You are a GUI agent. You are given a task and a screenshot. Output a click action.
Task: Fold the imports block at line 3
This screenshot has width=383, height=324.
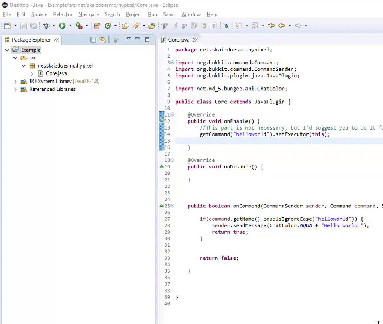[x=172, y=63]
